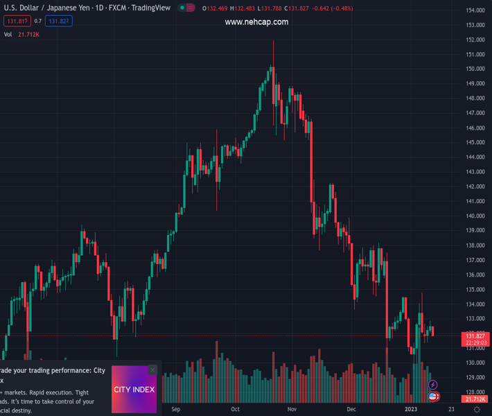The image size is (492, 416).
Task: Click the Nov label on the time axis
Action: pyautogui.click(x=292, y=409)
